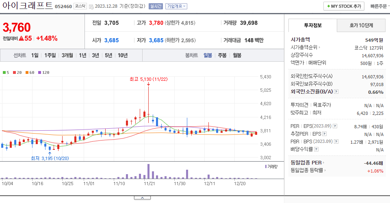The height and width of the screenshot is (203, 390).
Task: Click the 코스닥 market badge
Action: pos(80,6)
